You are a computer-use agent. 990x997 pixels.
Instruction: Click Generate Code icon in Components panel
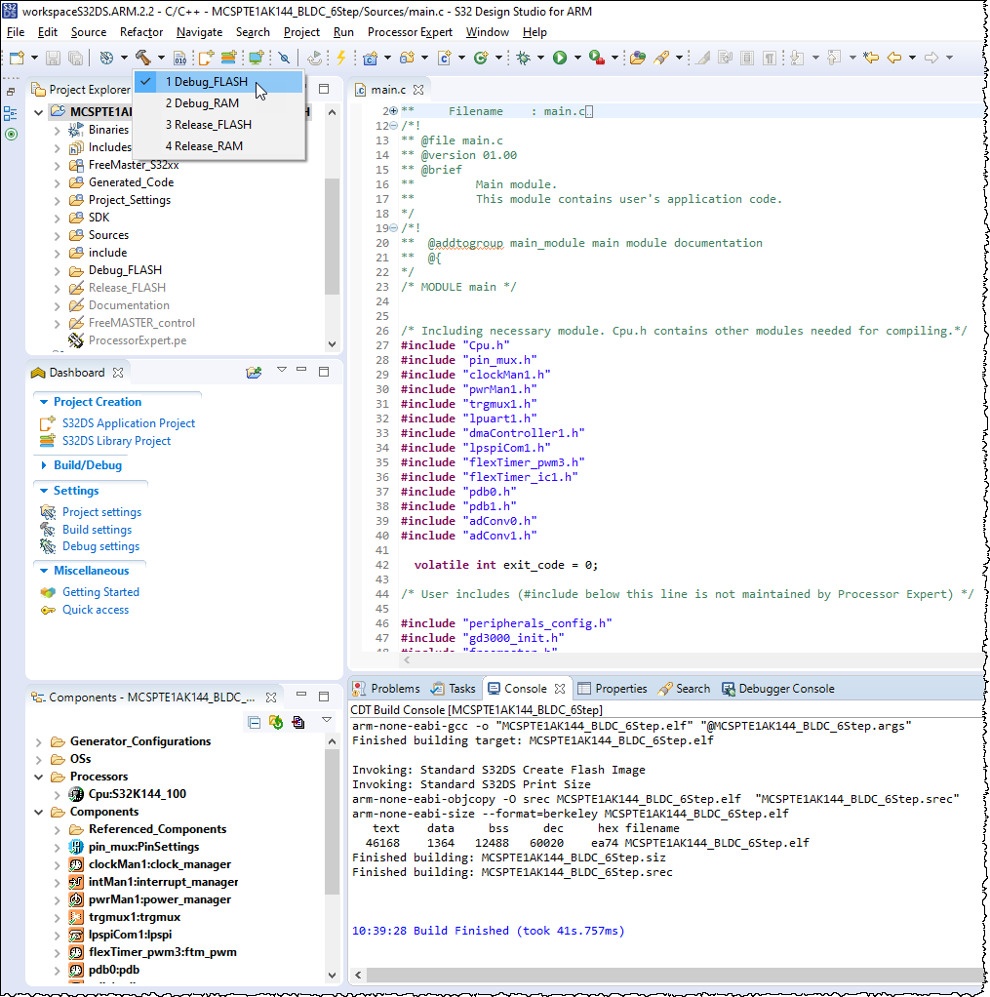(x=276, y=722)
